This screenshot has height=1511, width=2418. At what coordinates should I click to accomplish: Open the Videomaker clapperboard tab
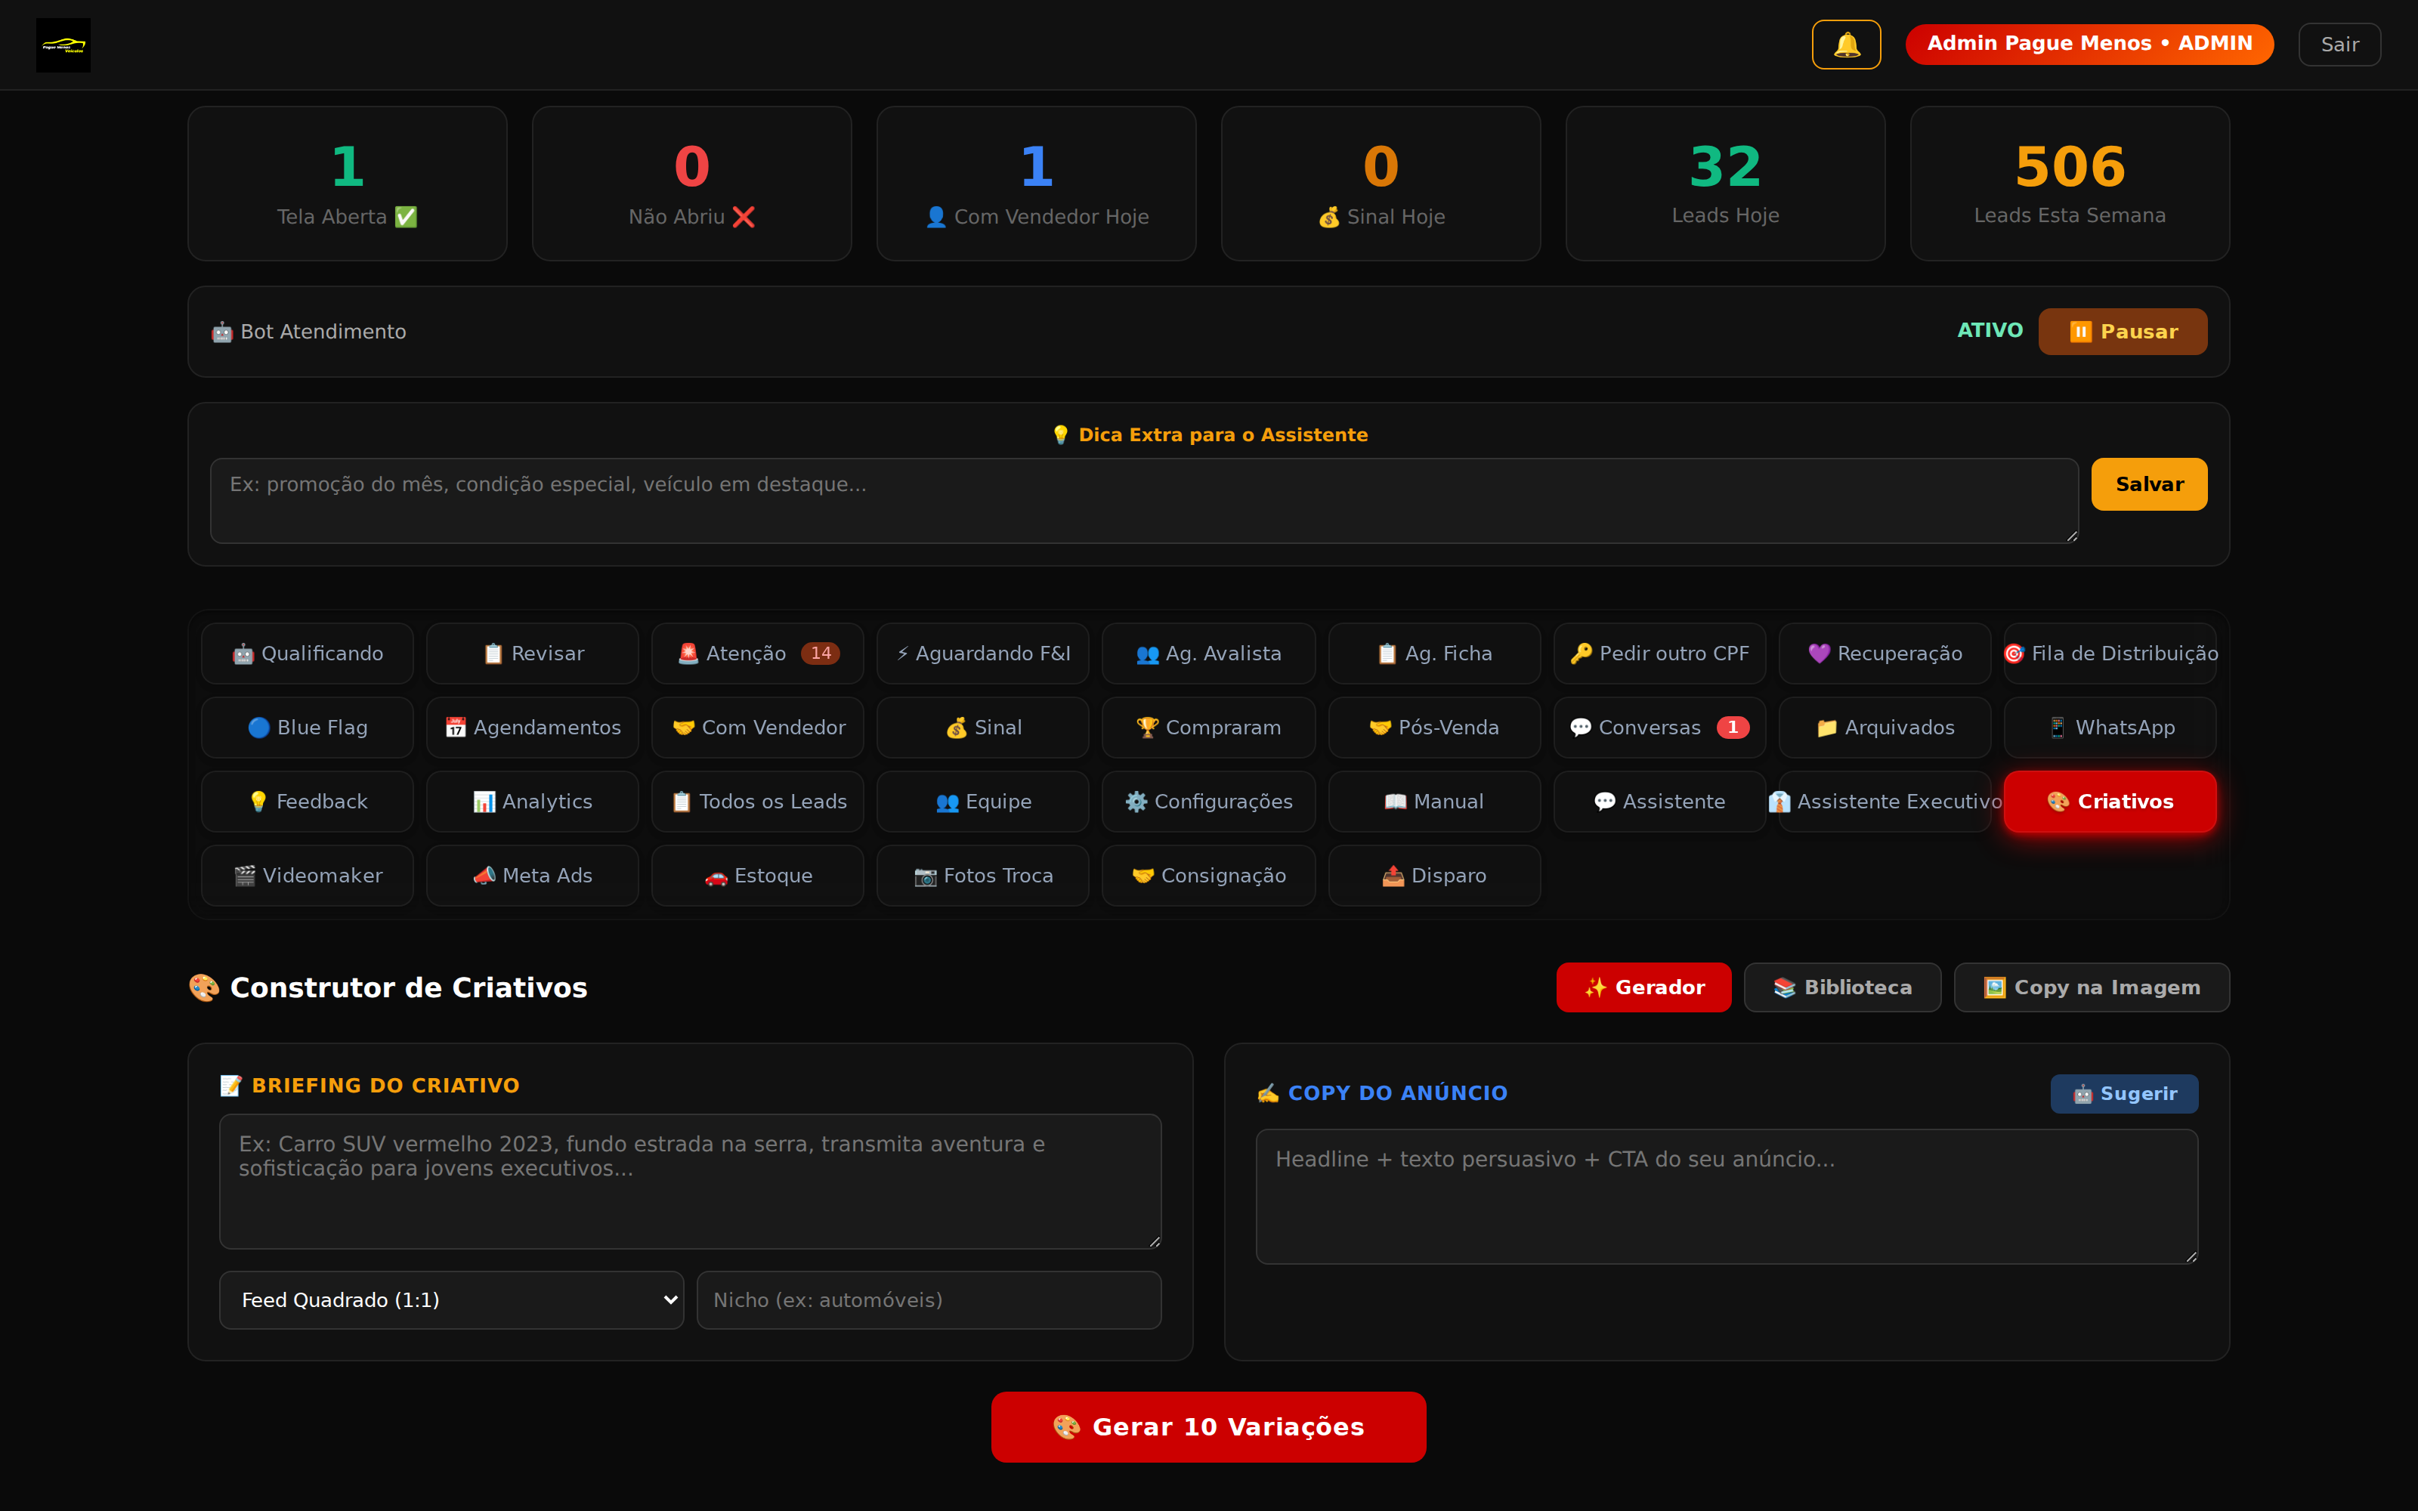tap(307, 876)
